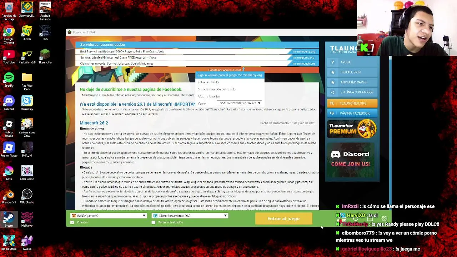Select the BNS desktop shortcut
Viewport: 457px width, 257px height.
pyautogui.click(x=45, y=33)
